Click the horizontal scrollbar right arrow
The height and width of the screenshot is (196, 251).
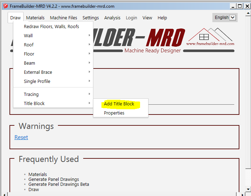tap(243, 195)
